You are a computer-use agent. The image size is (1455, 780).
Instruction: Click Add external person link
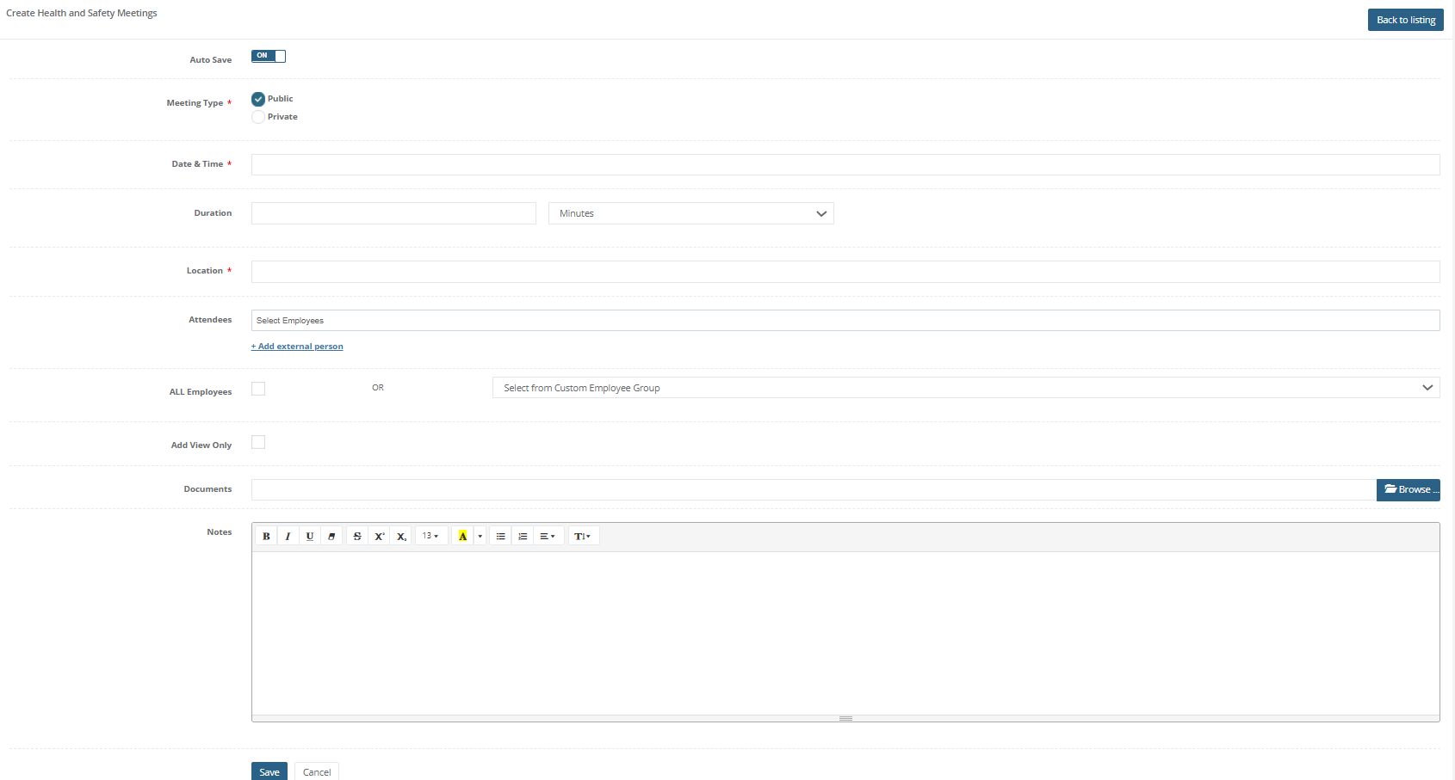tap(297, 347)
